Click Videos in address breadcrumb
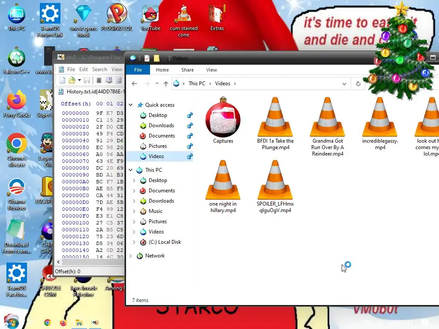Image resolution: width=439 pixels, height=329 pixels. (x=223, y=84)
